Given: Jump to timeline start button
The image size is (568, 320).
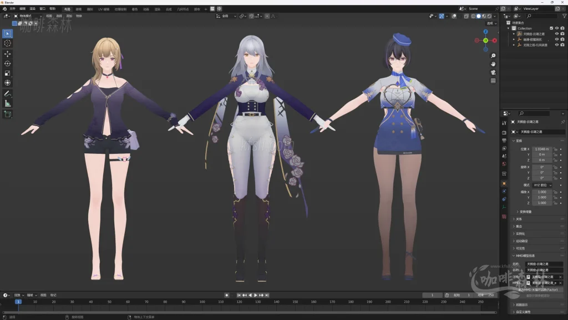Looking at the screenshot, I should [239, 296].
